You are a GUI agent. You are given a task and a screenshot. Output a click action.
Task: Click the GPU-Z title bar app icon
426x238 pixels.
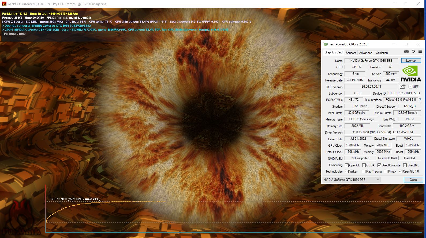click(x=326, y=44)
